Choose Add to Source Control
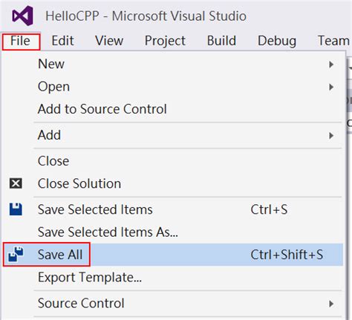352x320 pixels. [x=102, y=109]
